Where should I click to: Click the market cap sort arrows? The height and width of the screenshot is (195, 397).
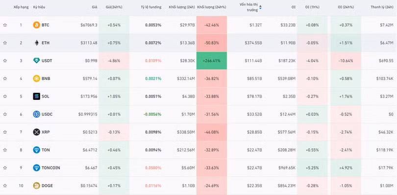coord(260,7)
